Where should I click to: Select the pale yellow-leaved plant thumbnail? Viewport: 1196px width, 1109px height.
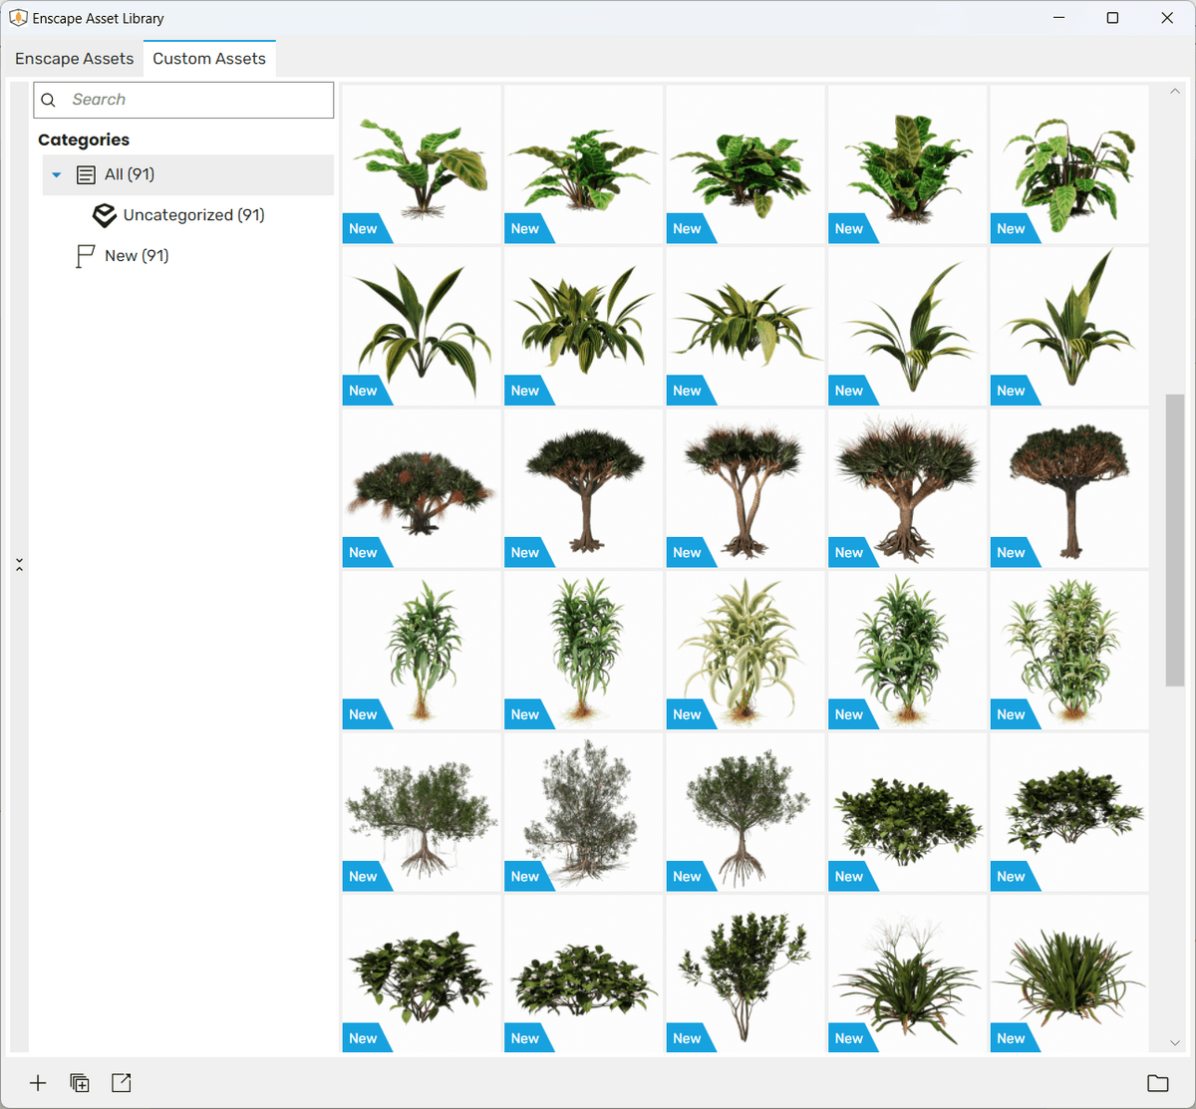click(x=745, y=650)
